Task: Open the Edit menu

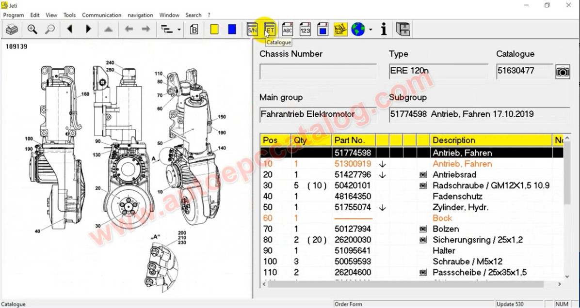Action: click(x=35, y=15)
